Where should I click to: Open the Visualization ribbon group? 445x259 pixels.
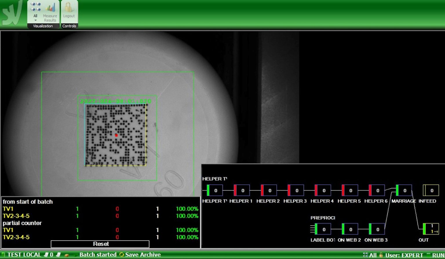[43, 26]
